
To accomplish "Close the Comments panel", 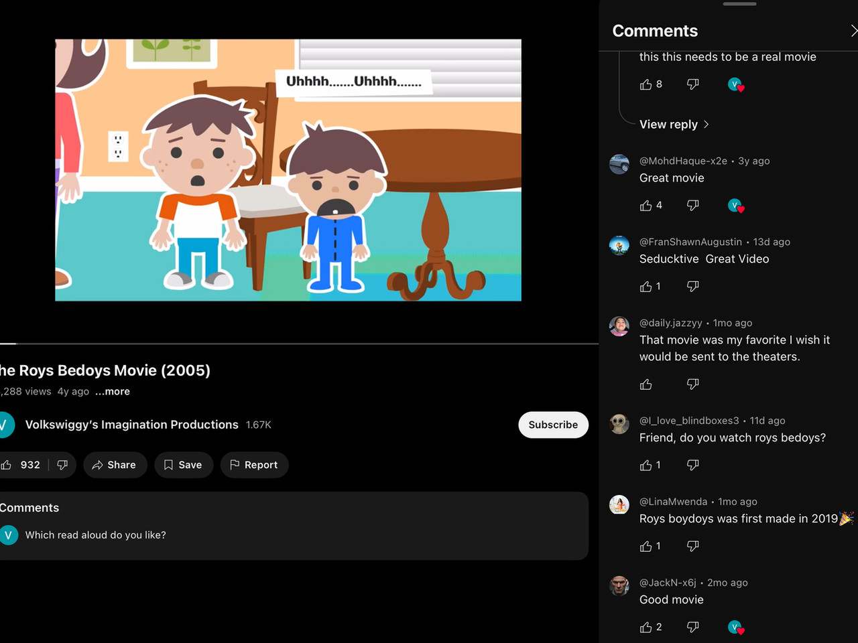I will tap(853, 31).
